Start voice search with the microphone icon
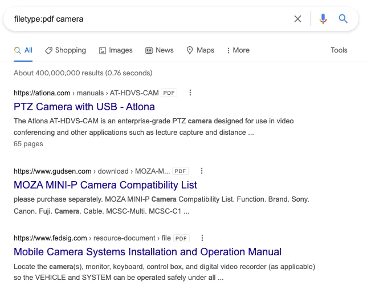The width and height of the screenshot is (367, 305). [x=323, y=19]
